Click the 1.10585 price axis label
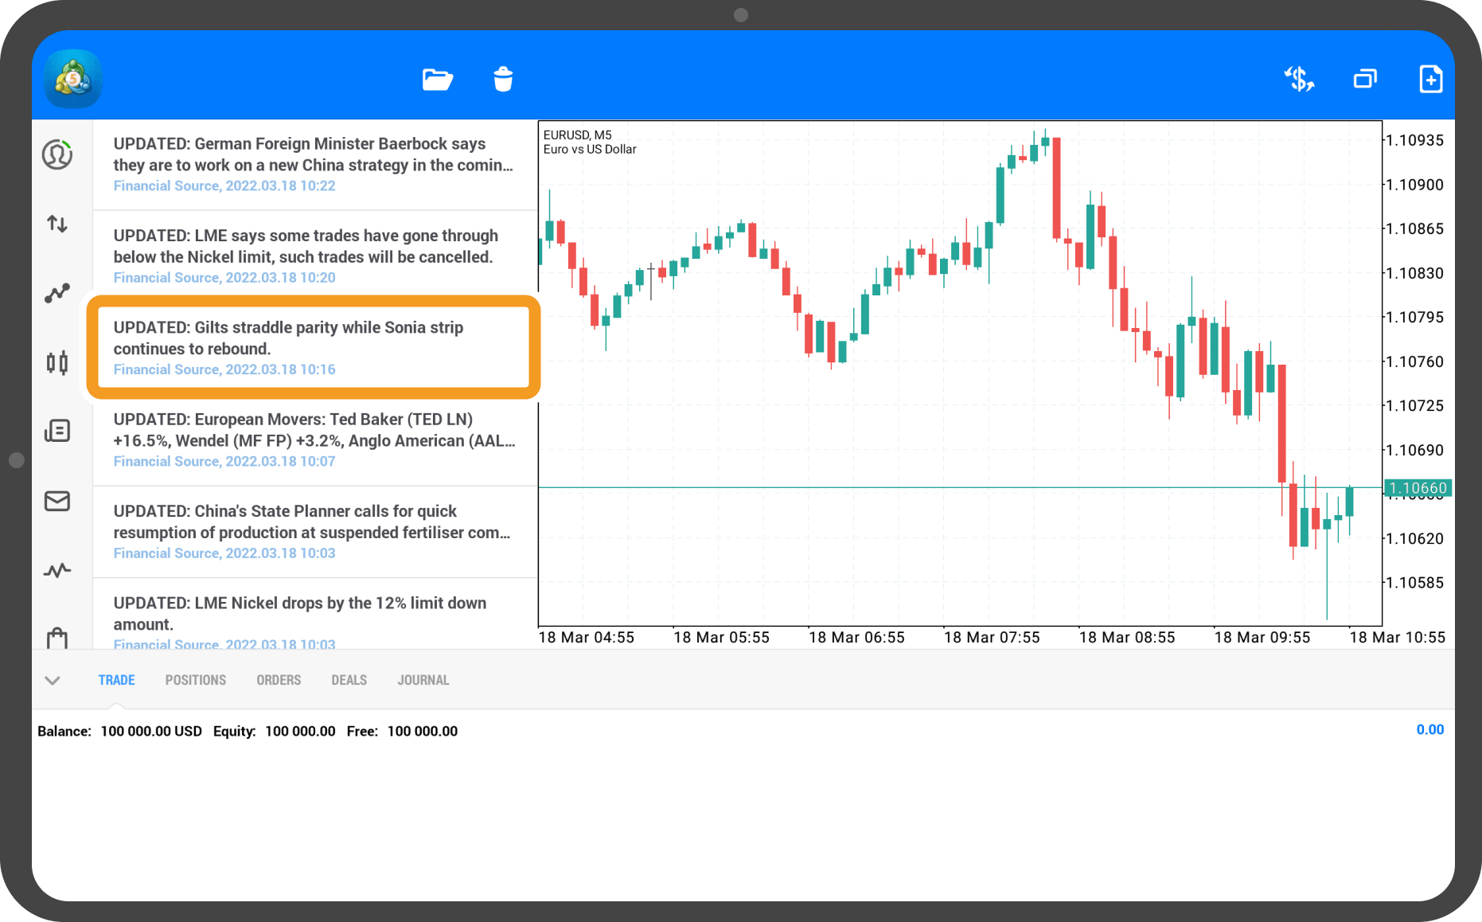The image size is (1482, 922). point(1415,583)
